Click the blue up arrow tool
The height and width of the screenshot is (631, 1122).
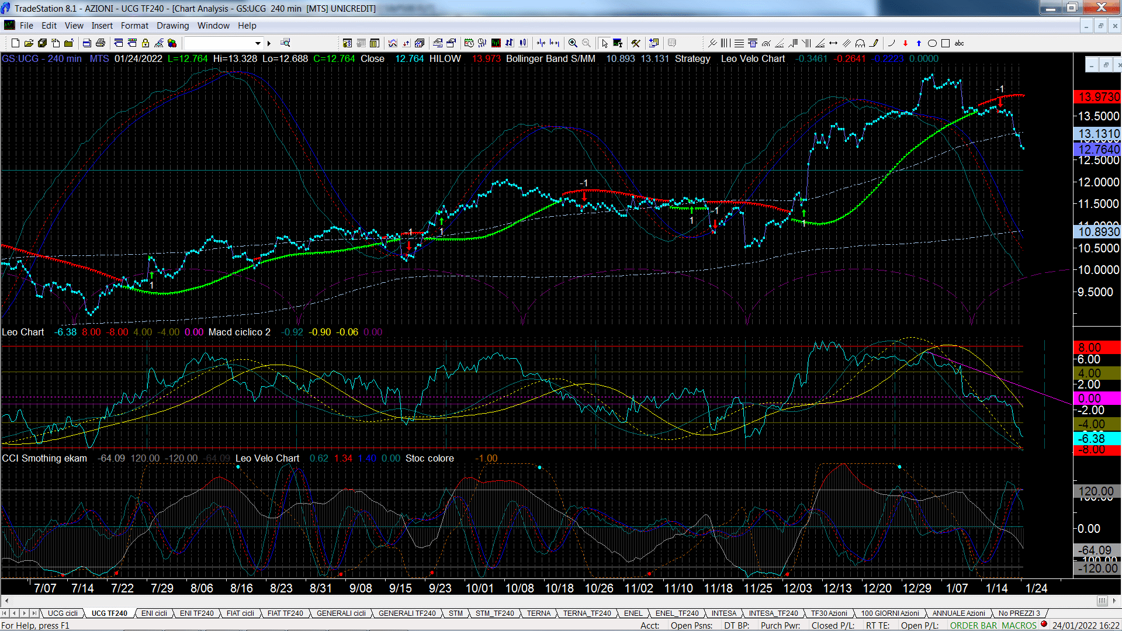(x=919, y=43)
